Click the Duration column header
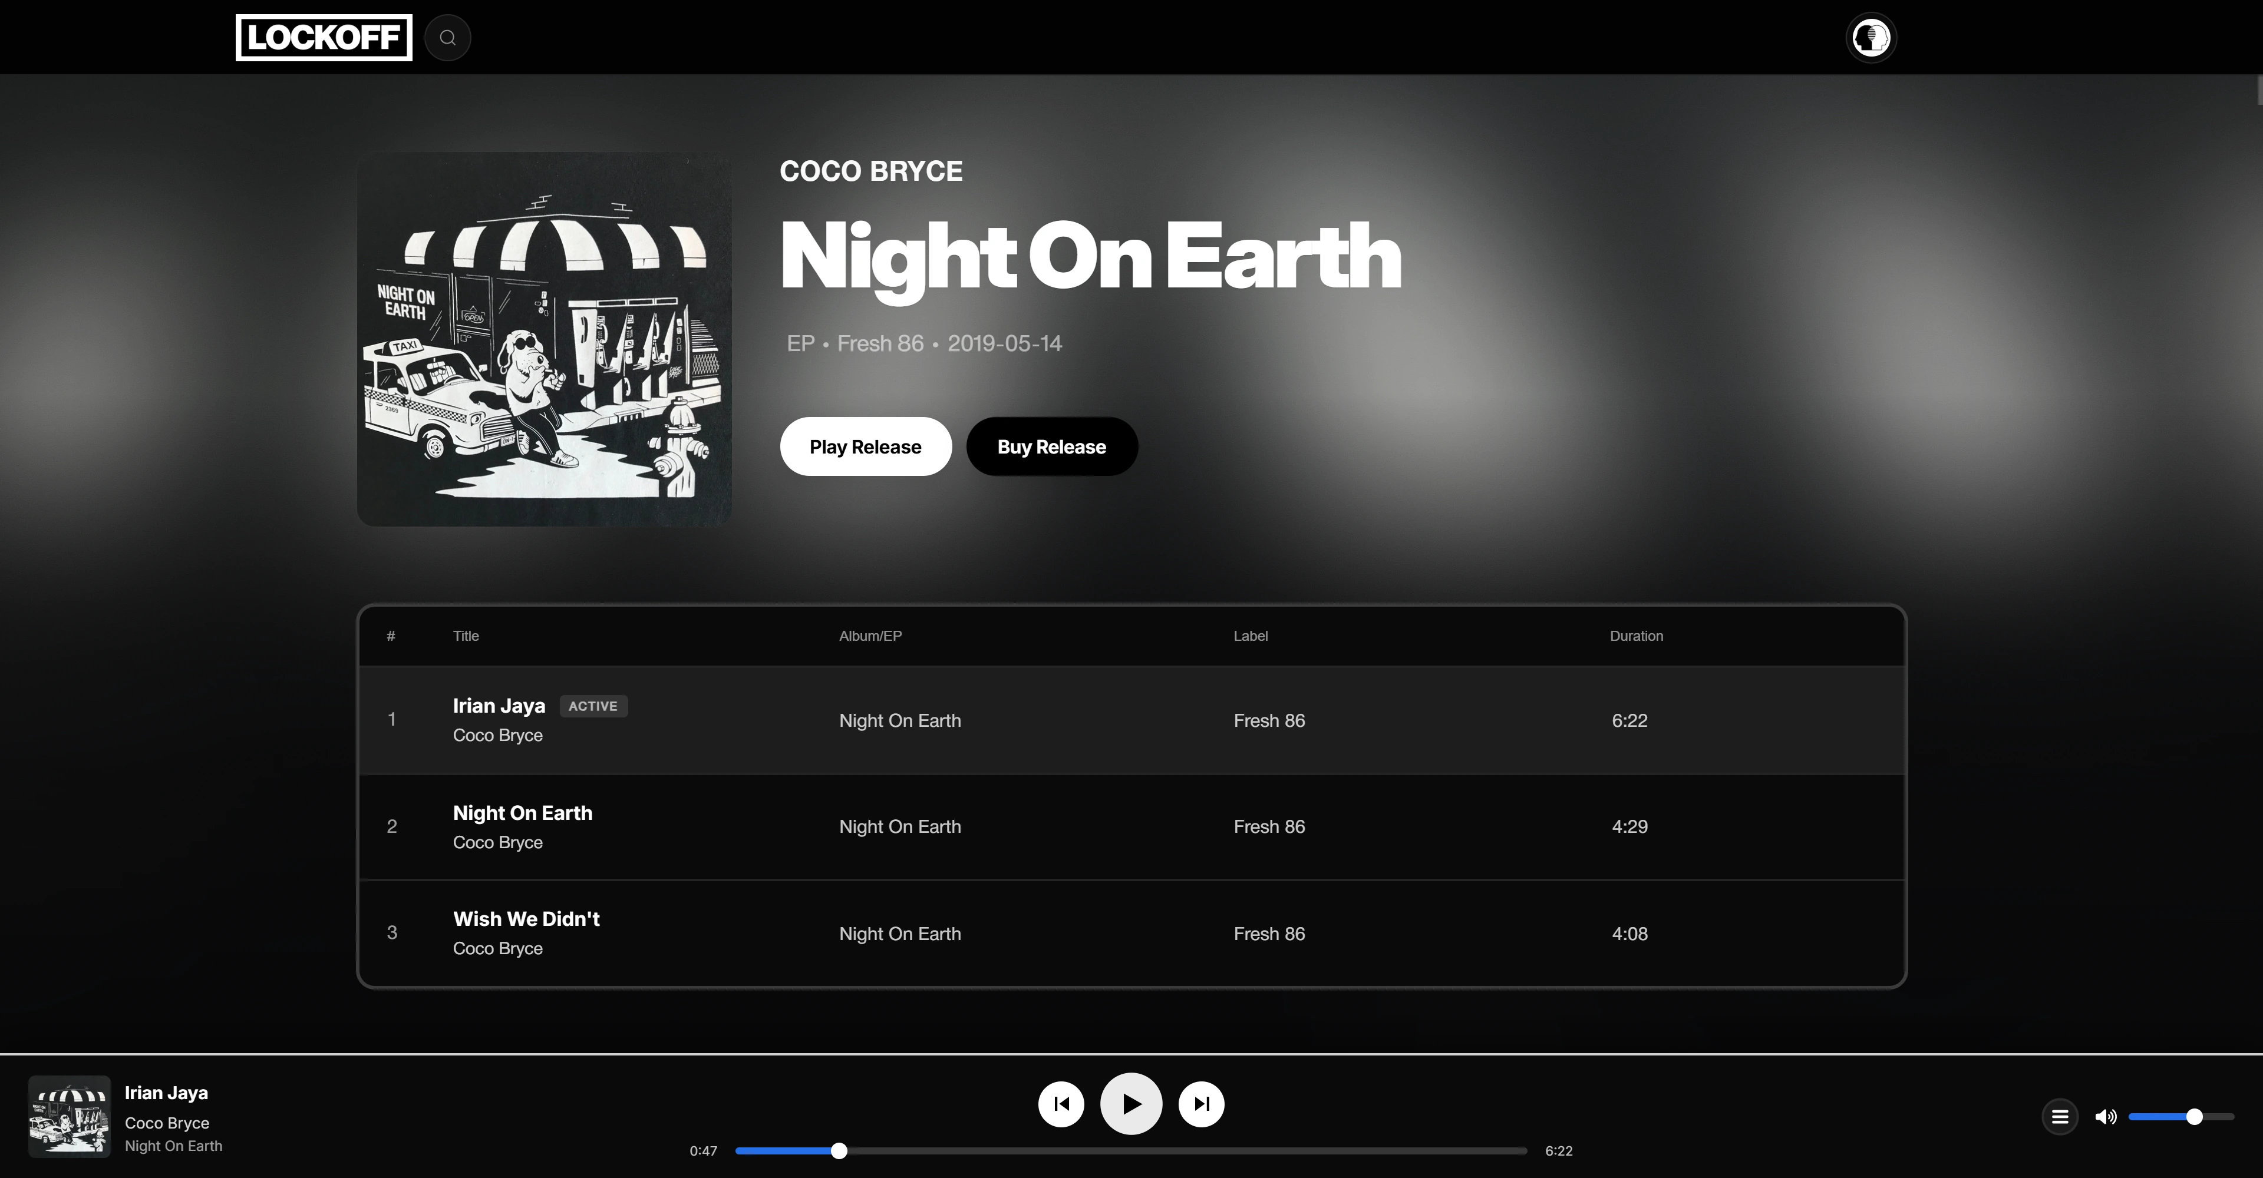 click(x=1636, y=636)
